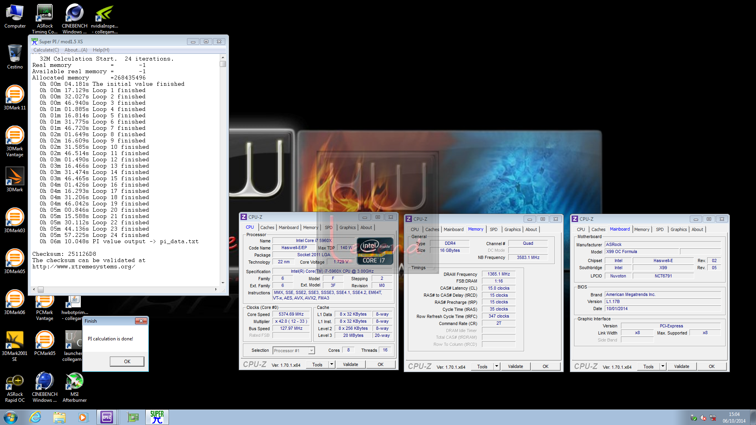This screenshot has width=756, height=425.
Task: Click Tools button in first CPU-Z window
Action: [x=317, y=364]
